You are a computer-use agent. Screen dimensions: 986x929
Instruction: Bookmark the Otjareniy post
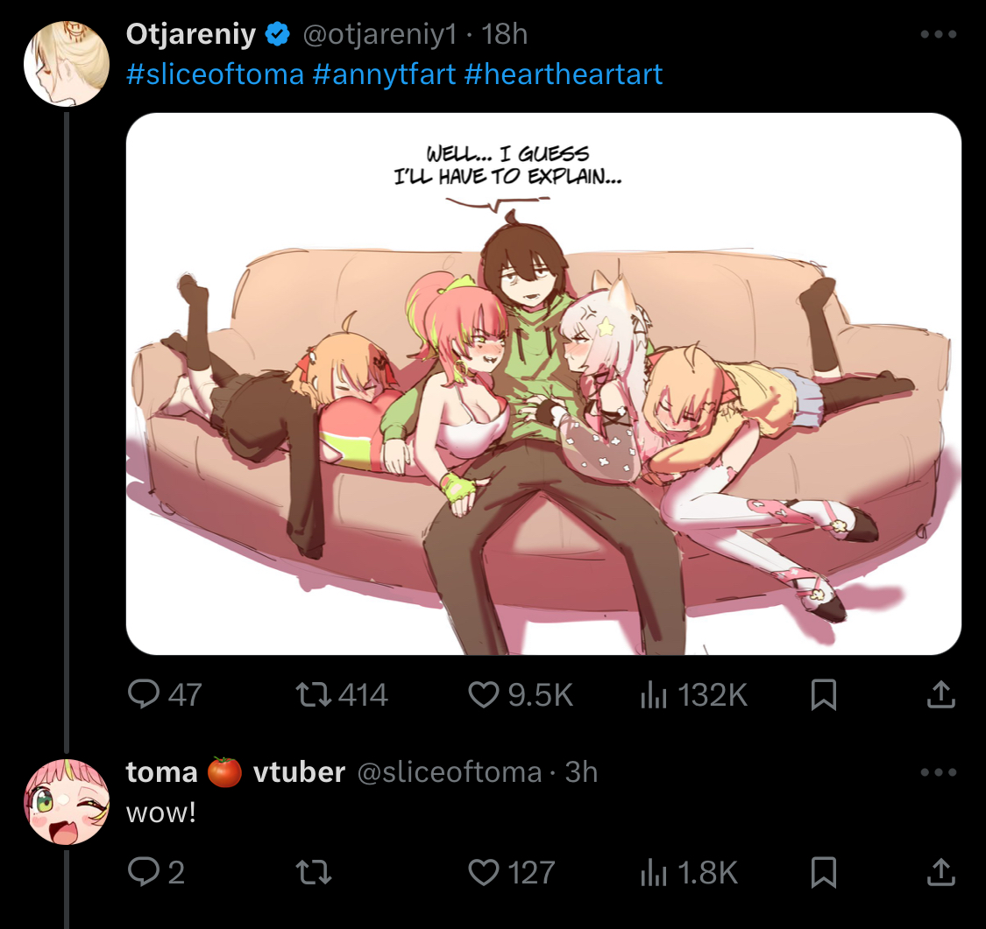823,694
